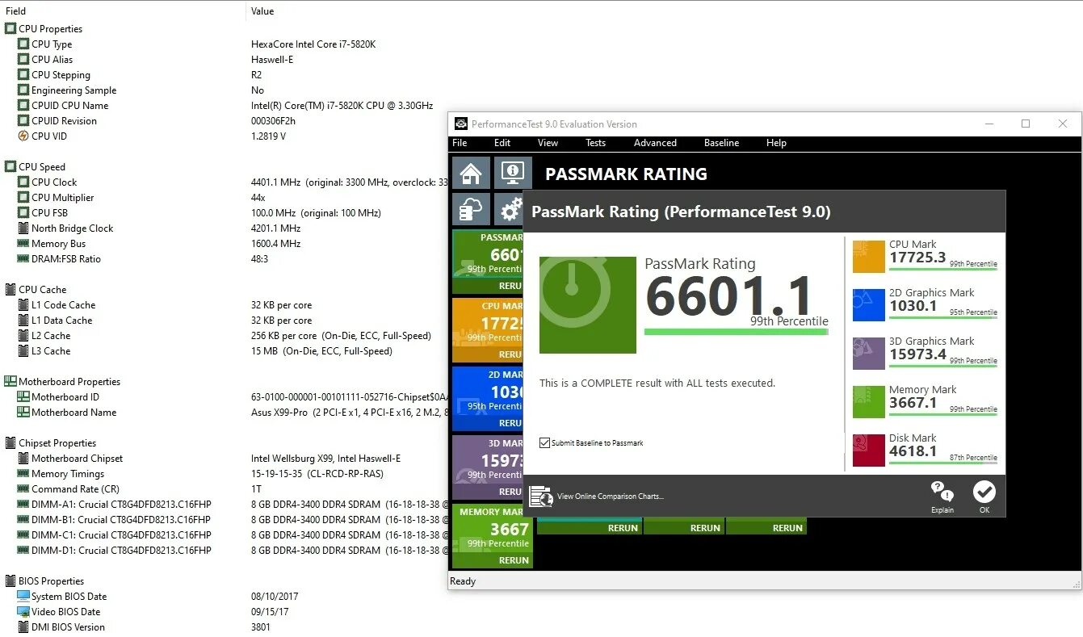Viewport: 1083px width, 637px height.
Task: Uncheck Submit Baseline to Passmark checkbox
Action: 545,442
